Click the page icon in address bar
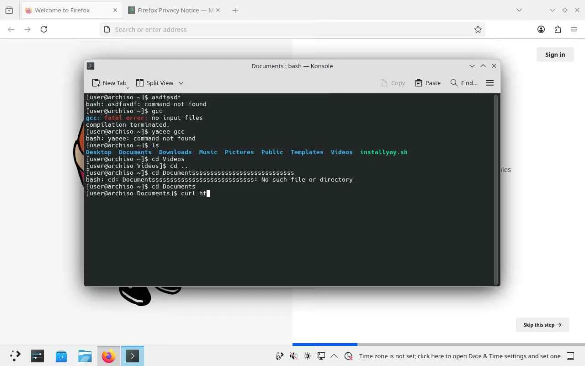The image size is (585, 366). point(107,29)
